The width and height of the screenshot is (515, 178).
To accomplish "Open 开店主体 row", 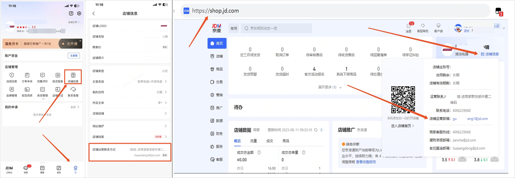I will 130,103.
